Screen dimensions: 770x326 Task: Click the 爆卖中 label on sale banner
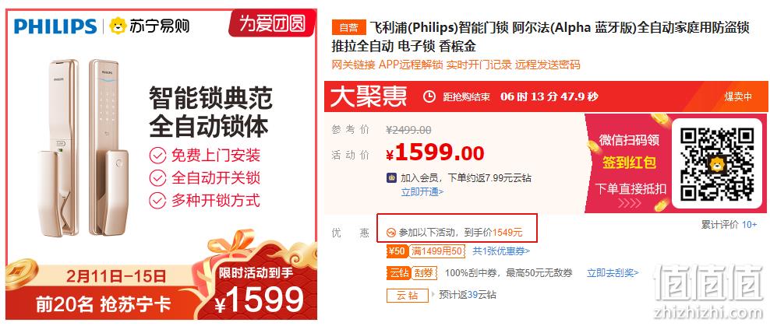[738, 96]
